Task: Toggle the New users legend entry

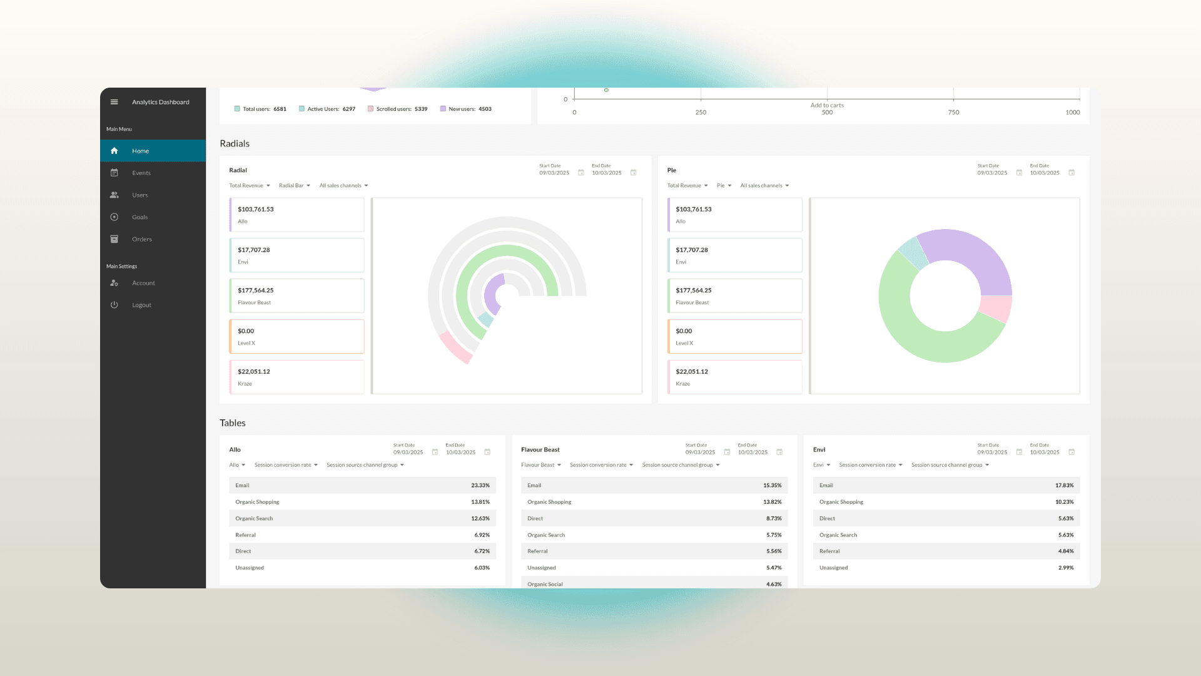Action: 465,108
